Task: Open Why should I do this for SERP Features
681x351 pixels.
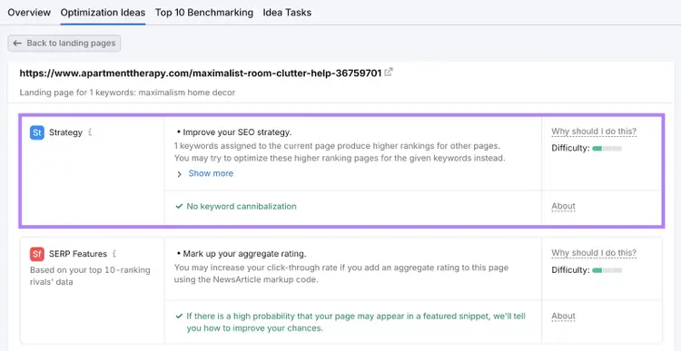Action: point(594,253)
